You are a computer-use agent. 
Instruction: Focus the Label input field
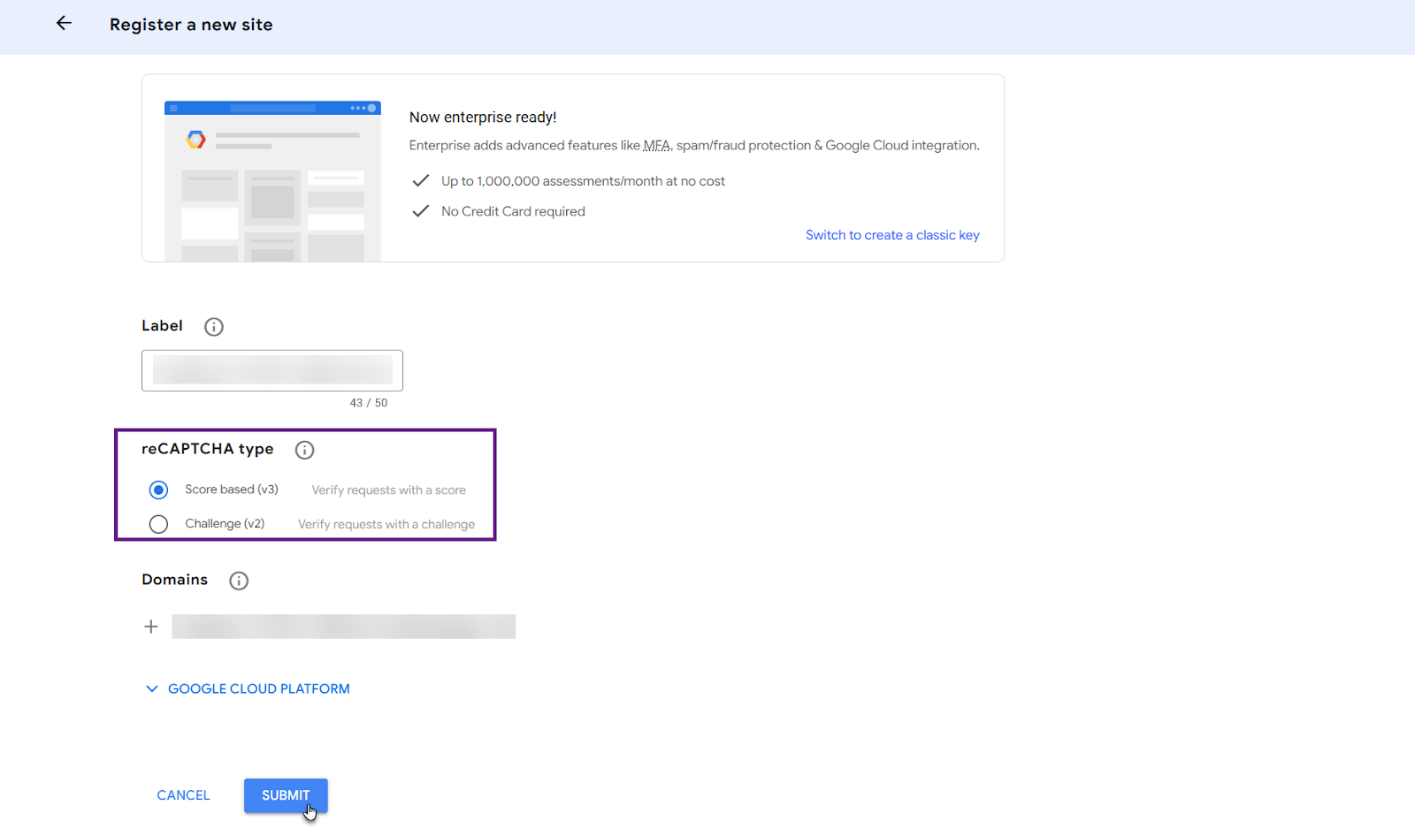[272, 370]
